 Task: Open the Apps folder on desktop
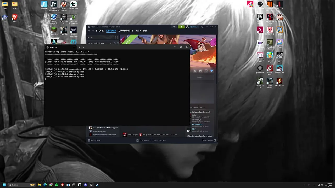point(5,5)
